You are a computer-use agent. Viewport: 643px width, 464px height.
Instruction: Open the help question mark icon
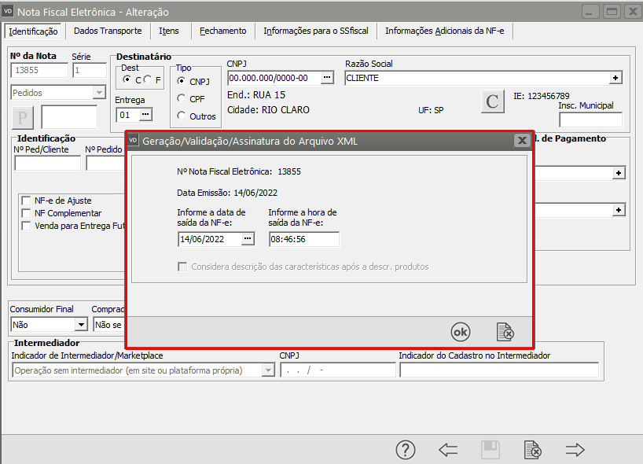(405, 450)
